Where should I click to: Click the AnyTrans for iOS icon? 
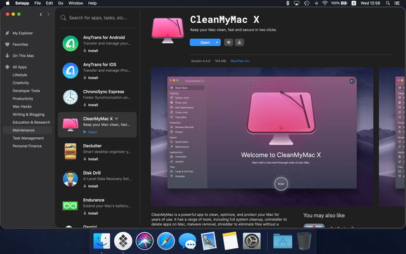(x=70, y=70)
